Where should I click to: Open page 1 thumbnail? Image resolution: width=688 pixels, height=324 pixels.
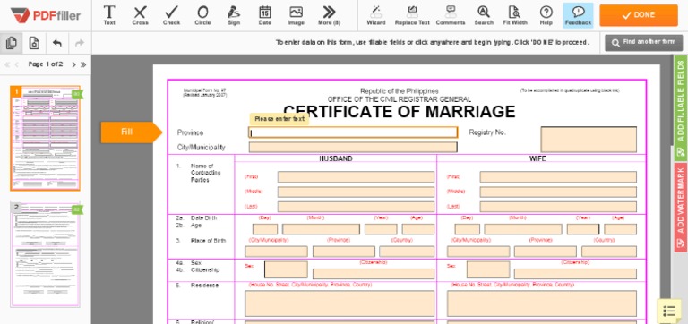click(45, 138)
